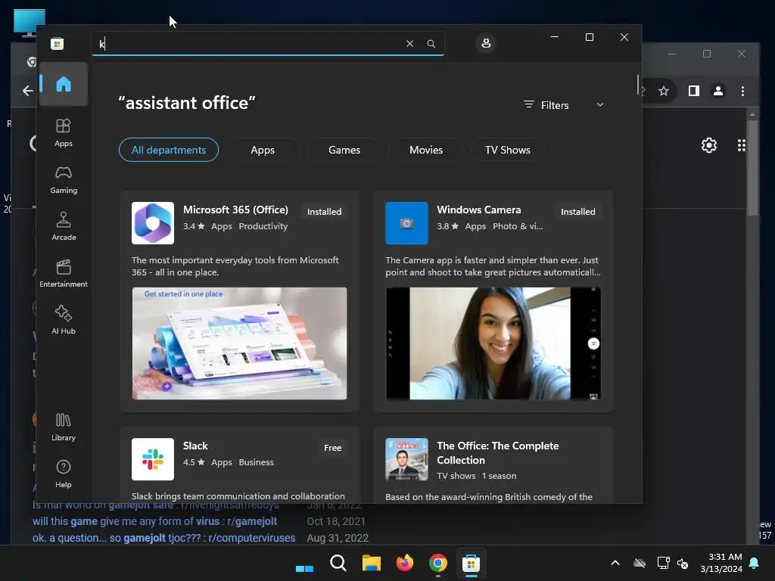The height and width of the screenshot is (581, 775).
Task: Open 'will this game give me' link in Chrome
Action: pyautogui.click(x=154, y=521)
